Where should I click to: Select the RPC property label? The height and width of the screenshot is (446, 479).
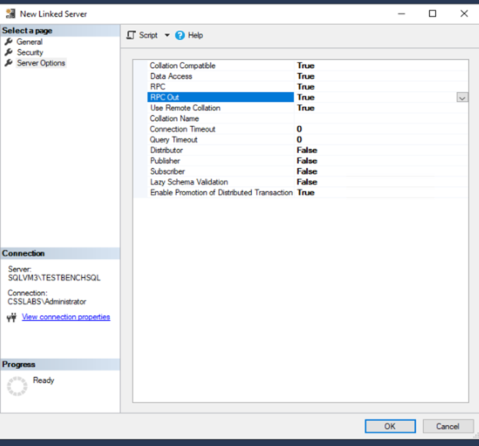pos(158,87)
